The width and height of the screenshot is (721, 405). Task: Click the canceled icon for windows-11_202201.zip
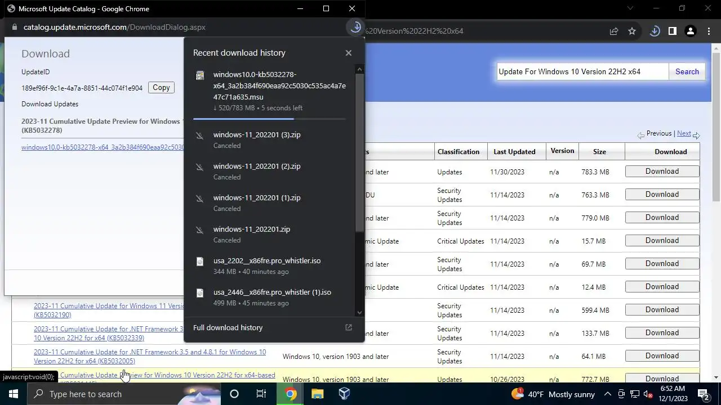199,230
